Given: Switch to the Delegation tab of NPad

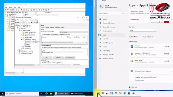Looking at the screenshot, I should [57, 27].
